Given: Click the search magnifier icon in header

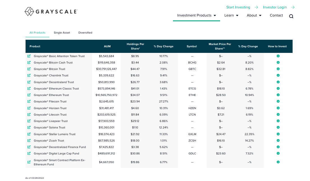Looking at the screenshot, I should (291, 16).
